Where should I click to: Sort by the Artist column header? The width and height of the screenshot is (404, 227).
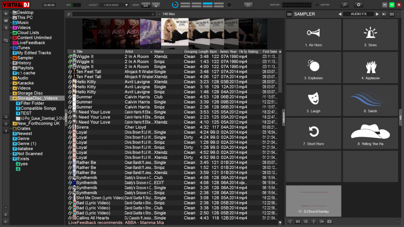point(139,52)
